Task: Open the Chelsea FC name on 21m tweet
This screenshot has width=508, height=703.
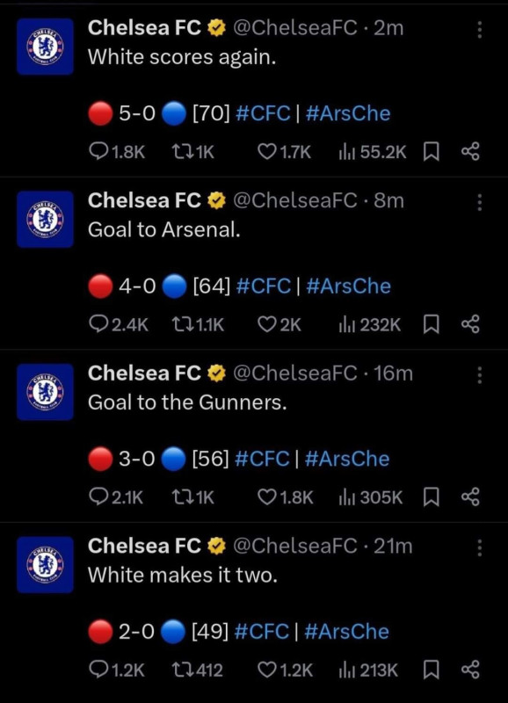Action: tap(144, 546)
